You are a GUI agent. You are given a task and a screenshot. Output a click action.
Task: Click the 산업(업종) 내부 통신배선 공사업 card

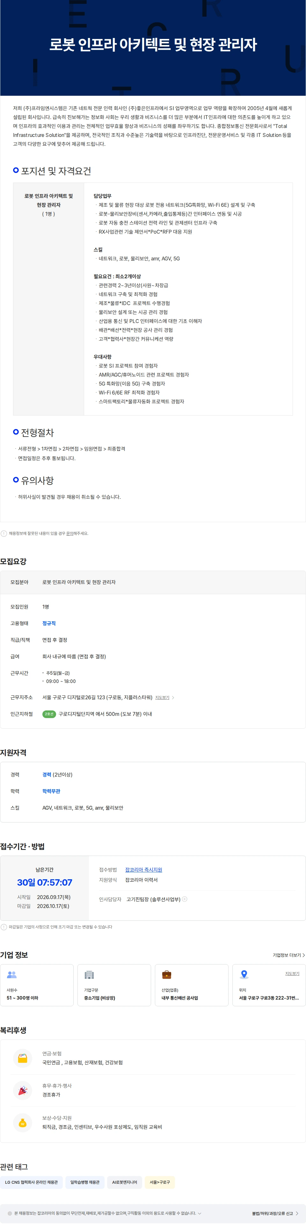(x=192, y=985)
